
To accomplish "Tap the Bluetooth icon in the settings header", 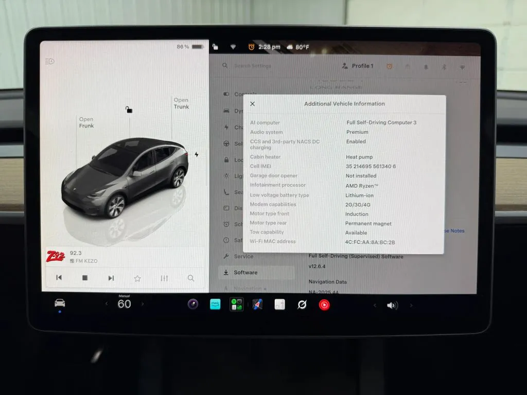I will pos(444,67).
